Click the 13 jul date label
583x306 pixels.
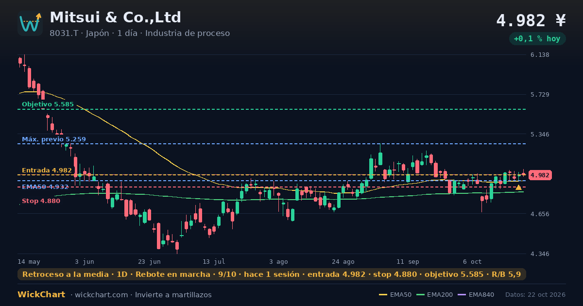[x=214, y=262]
